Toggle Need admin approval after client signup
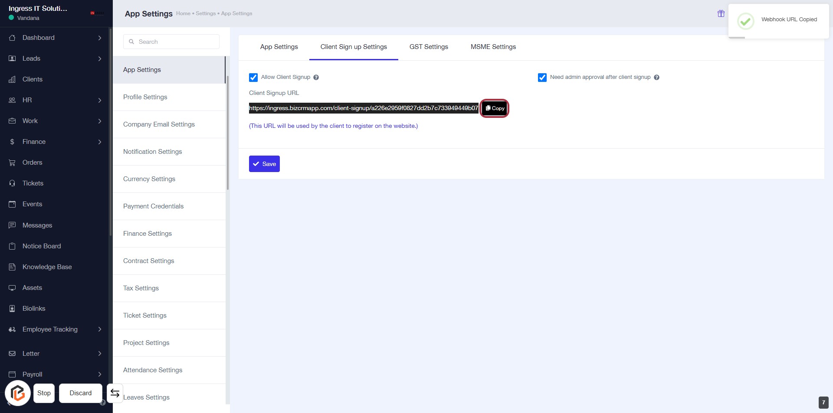Screen dimensions: 833x413 pos(542,78)
